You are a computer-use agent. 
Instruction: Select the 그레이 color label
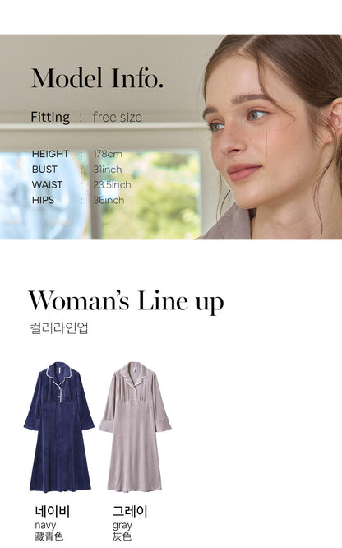(130, 511)
